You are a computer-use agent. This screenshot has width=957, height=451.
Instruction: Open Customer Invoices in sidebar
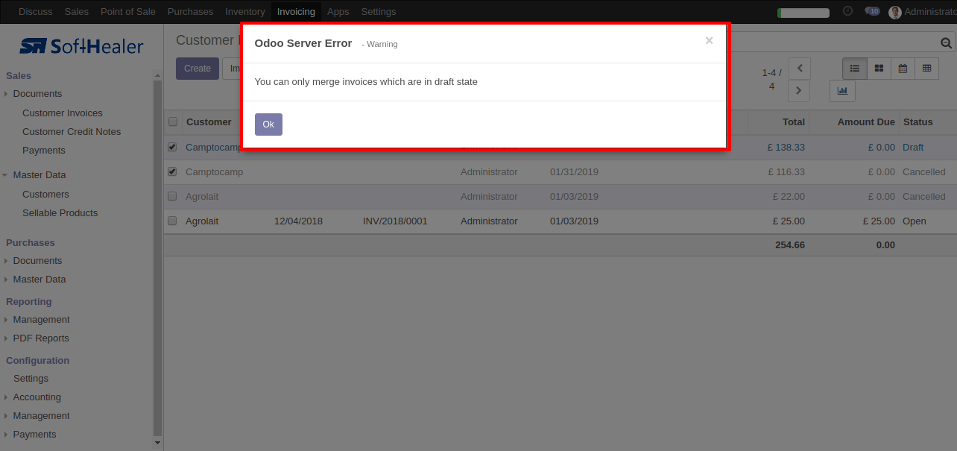click(x=63, y=113)
